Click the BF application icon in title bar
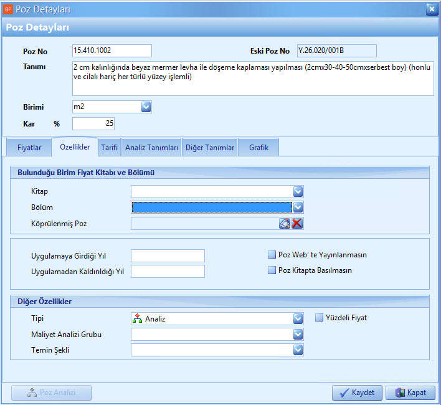This screenshot has height=405, width=441. point(8,9)
